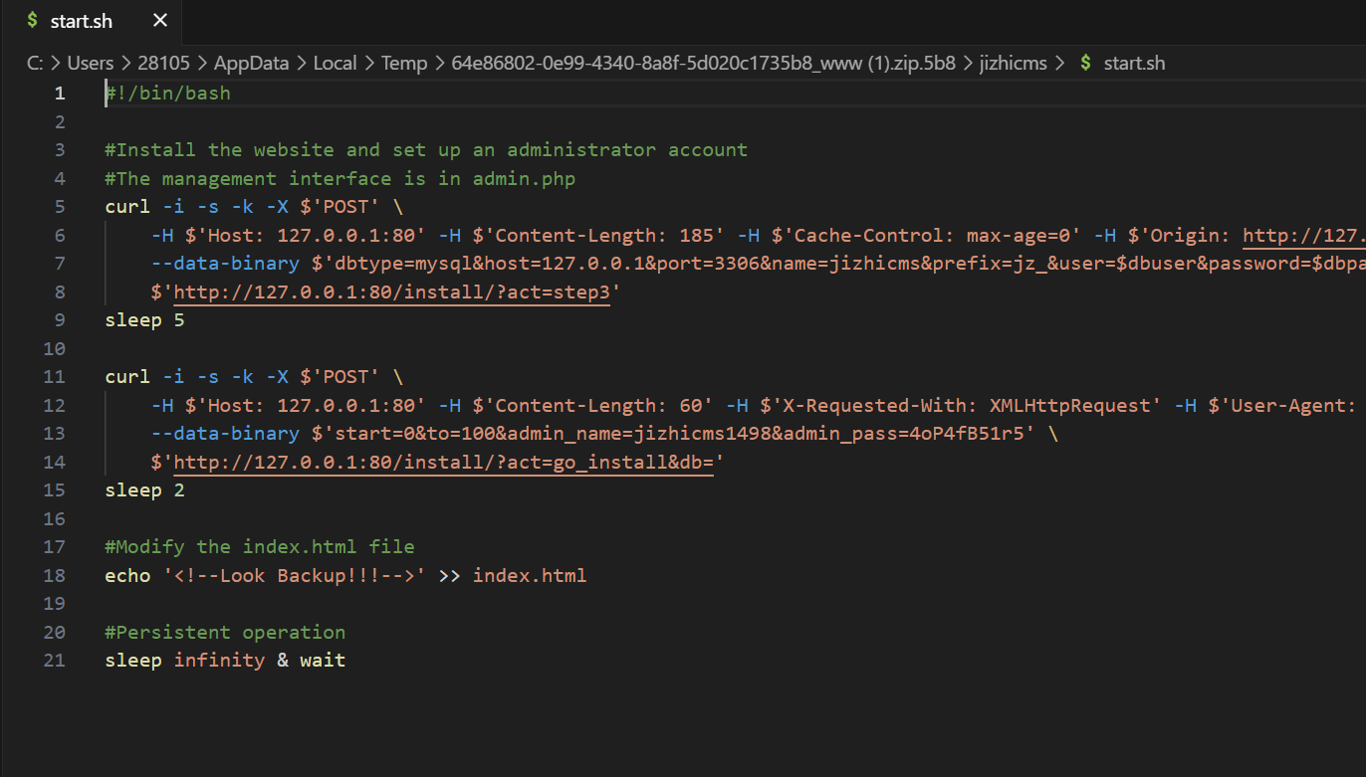Viewport: 1366px width, 777px height.
Task: Click the shell file icon in tab
Action: click(33, 21)
